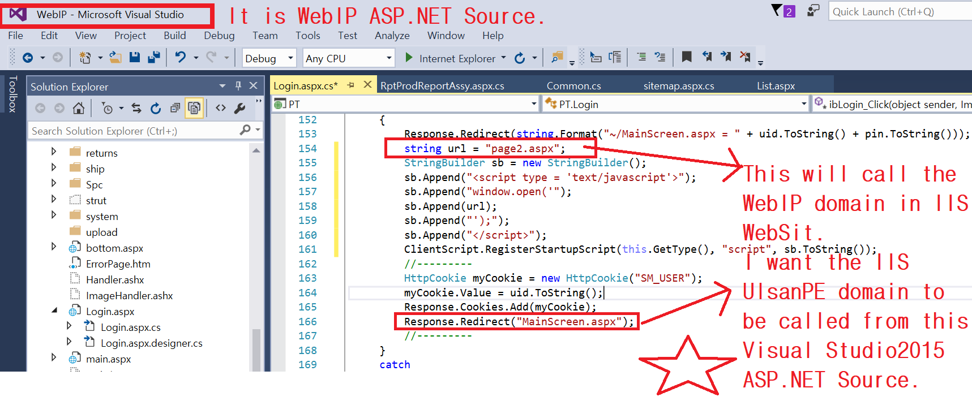Click the Pending Changes Filter clock icon
Image resolution: width=972 pixels, height=401 pixels.
[x=107, y=108]
